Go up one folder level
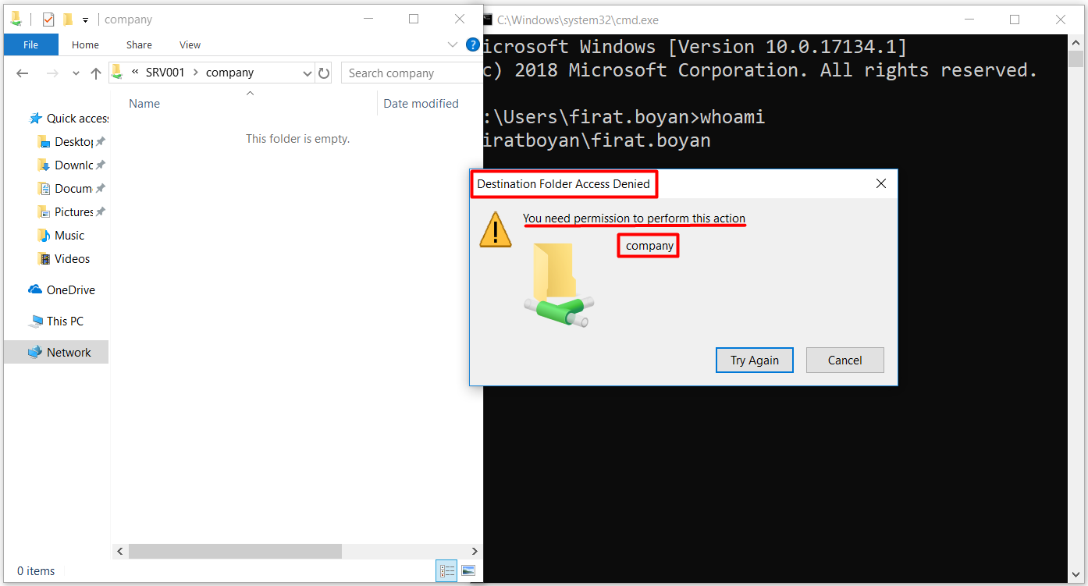The image size is (1088, 586). pyautogui.click(x=96, y=73)
